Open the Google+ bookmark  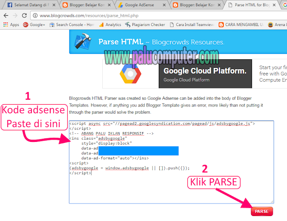pyautogui.click(x=34, y=25)
